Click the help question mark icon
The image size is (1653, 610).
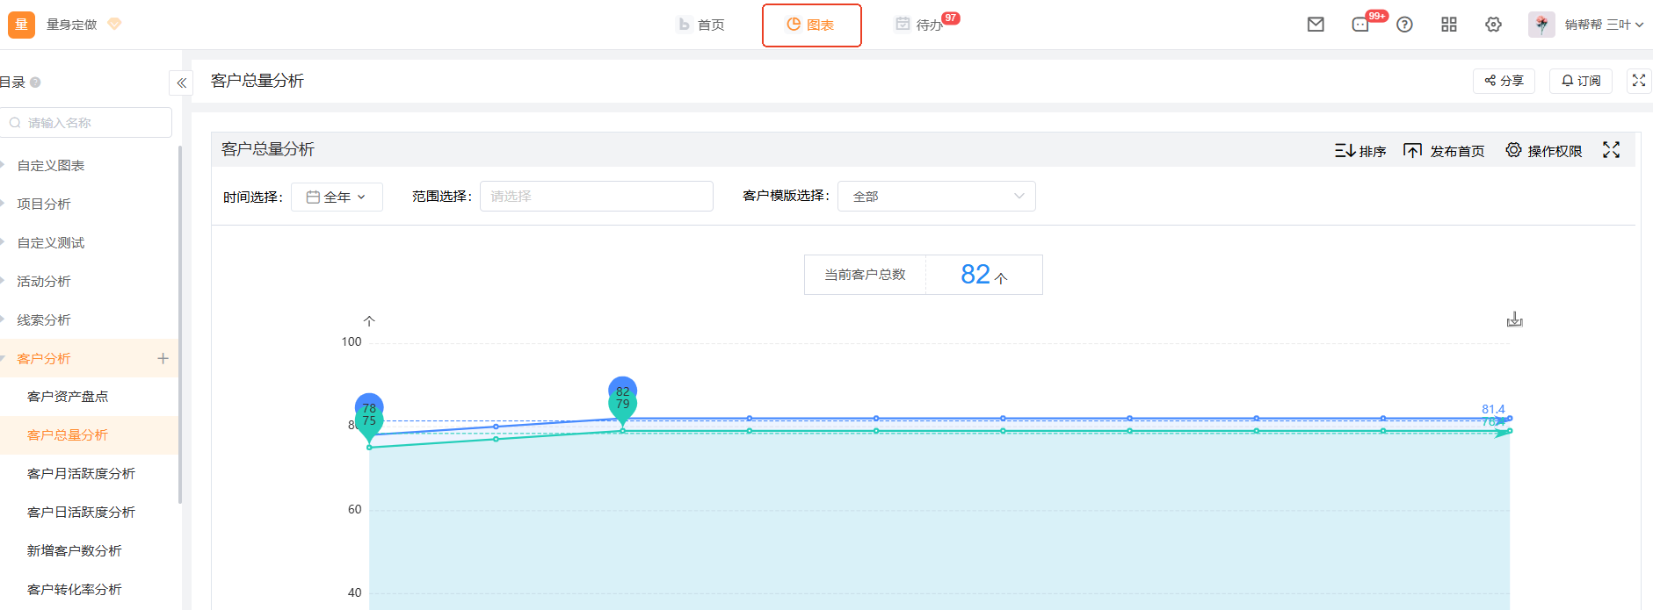click(1404, 25)
